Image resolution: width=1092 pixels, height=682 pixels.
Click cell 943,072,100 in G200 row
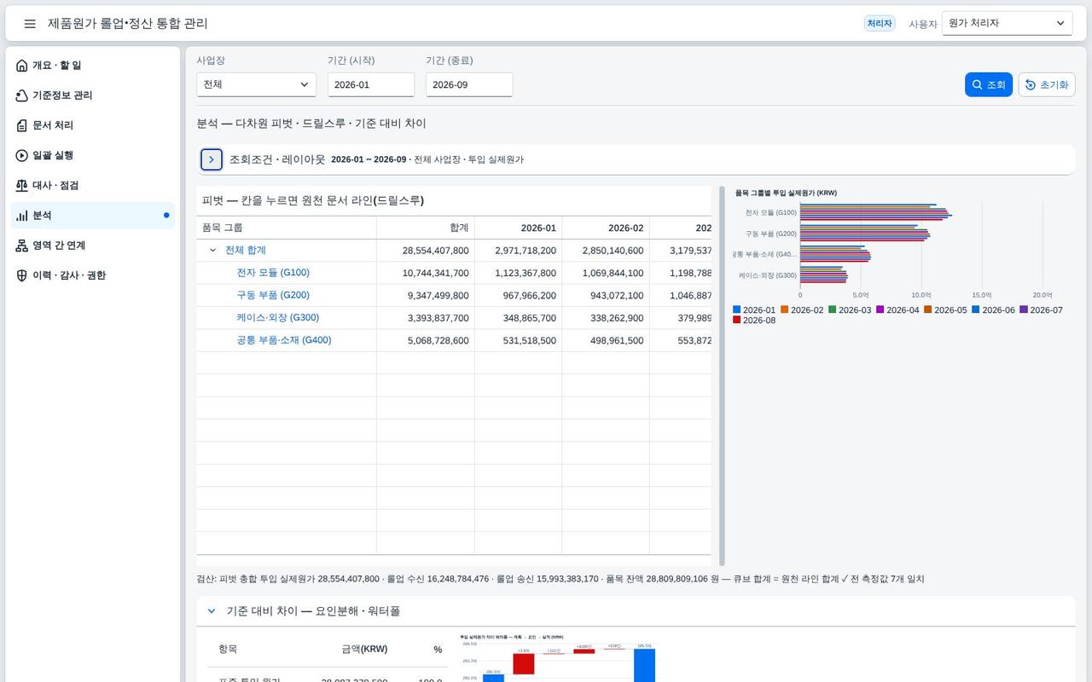[606, 295]
